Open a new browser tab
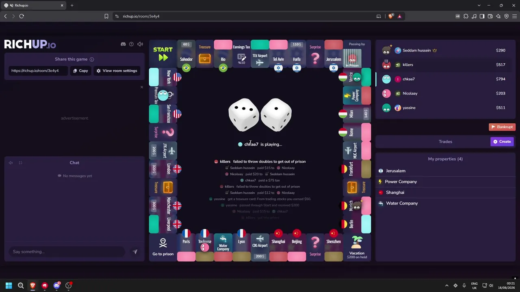The image size is (520, 292). tap(72, 5)
